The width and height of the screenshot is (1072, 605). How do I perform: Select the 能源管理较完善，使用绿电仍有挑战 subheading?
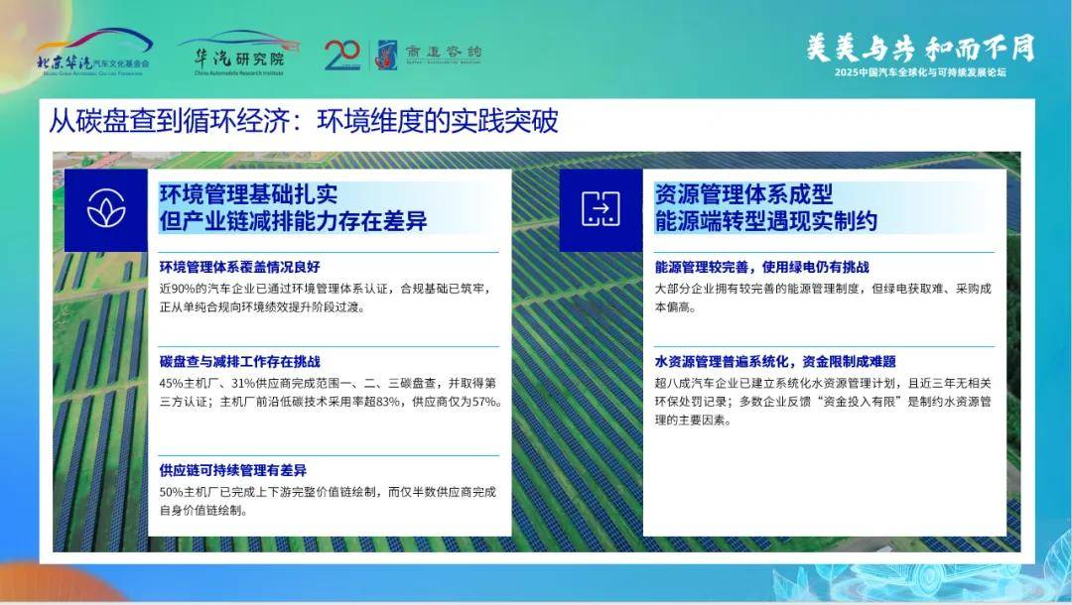click(x=761, y=267)
